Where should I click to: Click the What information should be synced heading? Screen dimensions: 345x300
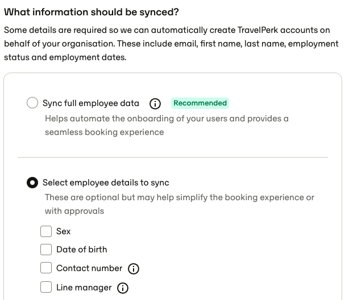coord(92,12)
